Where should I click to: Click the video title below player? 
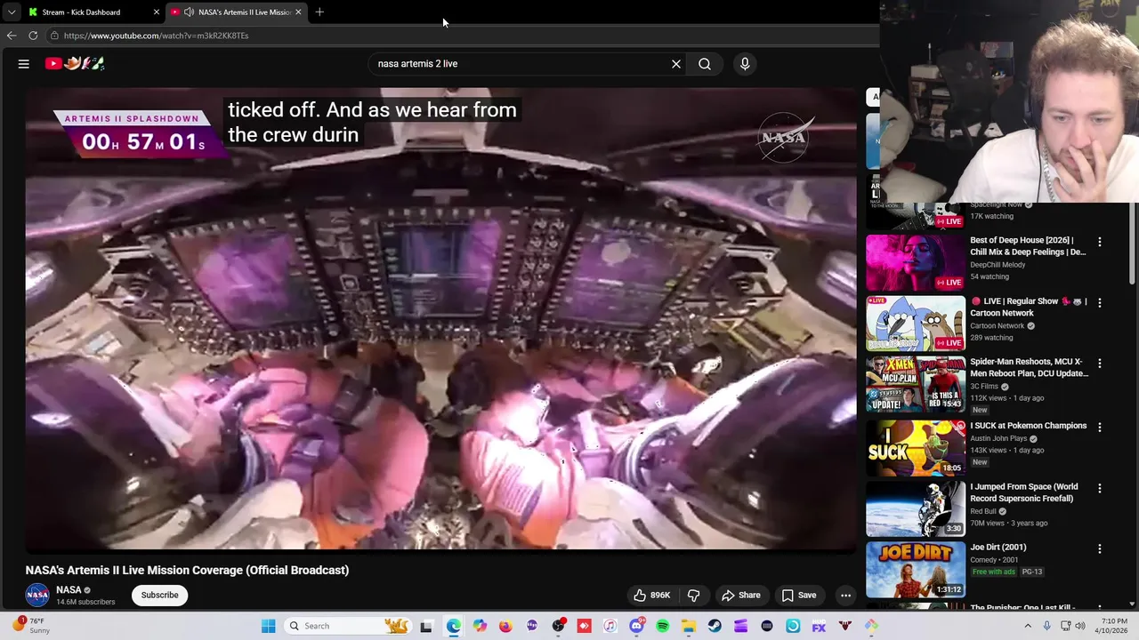click(x=187, y=571)
